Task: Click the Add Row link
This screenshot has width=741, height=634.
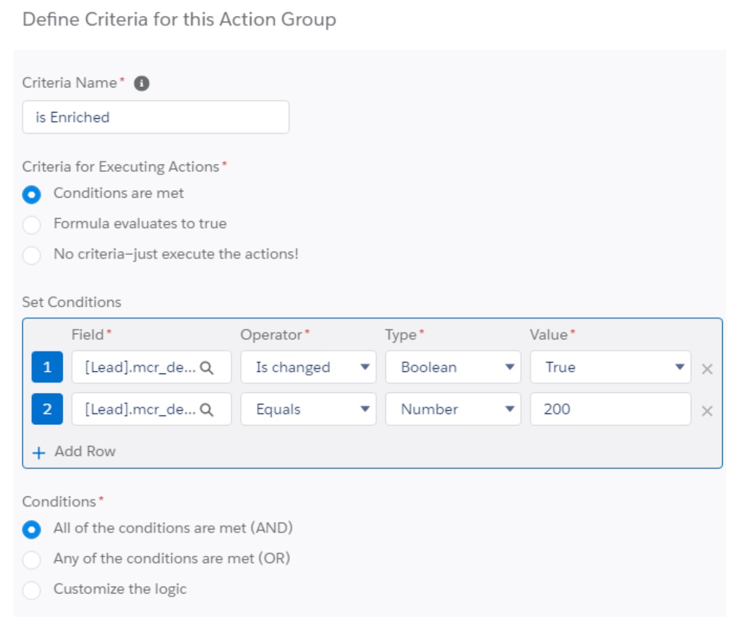Action: (x=85, y=451)
